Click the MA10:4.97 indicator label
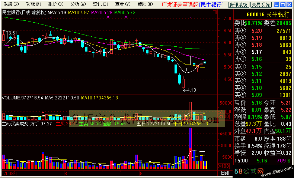Image resolution: width=294 pixels, height=178 pixels. [x=79, y=13]
